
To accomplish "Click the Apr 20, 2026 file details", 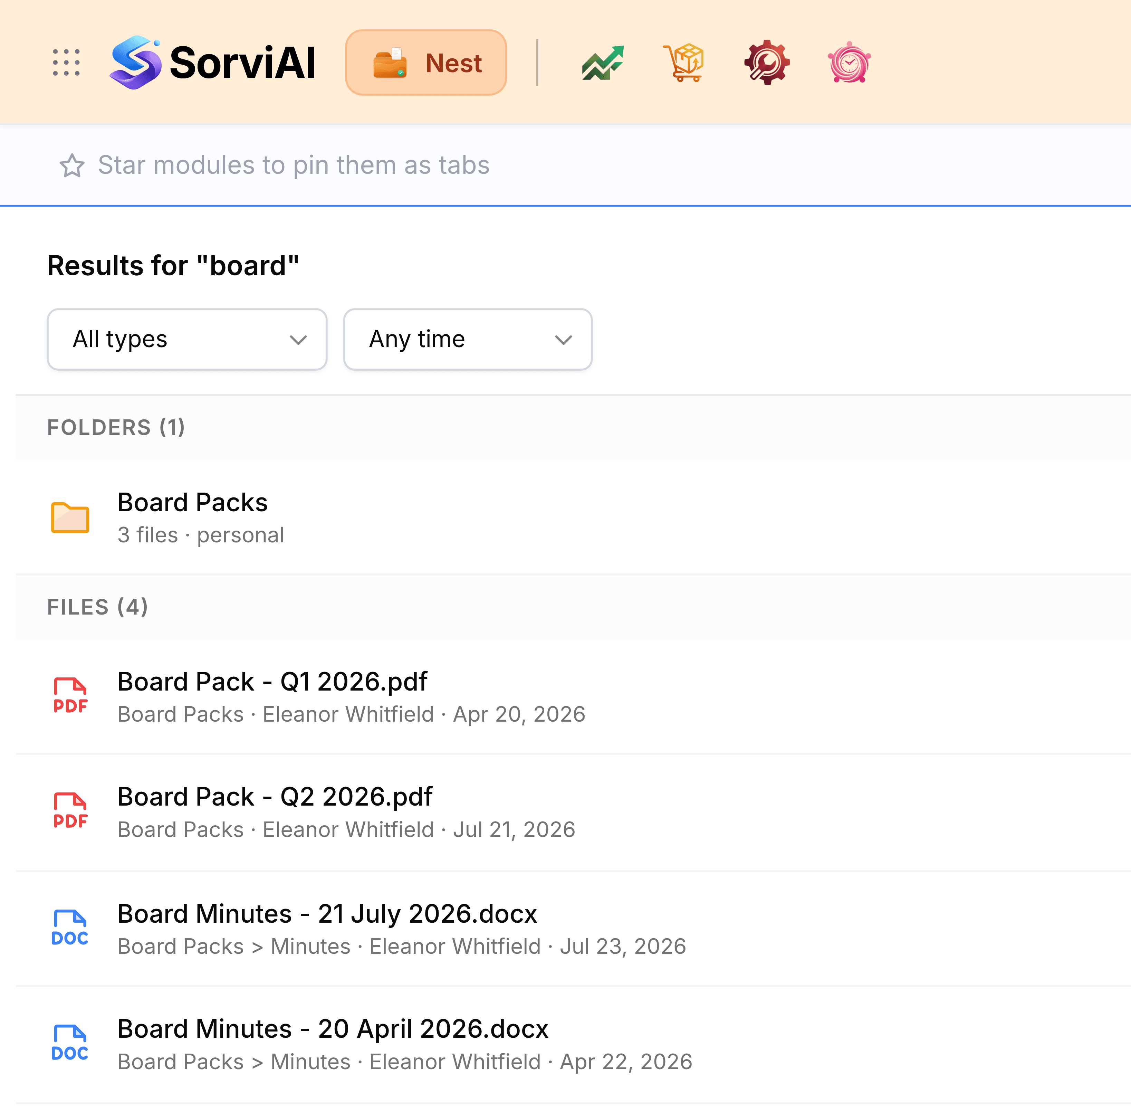I will (352, 714).
